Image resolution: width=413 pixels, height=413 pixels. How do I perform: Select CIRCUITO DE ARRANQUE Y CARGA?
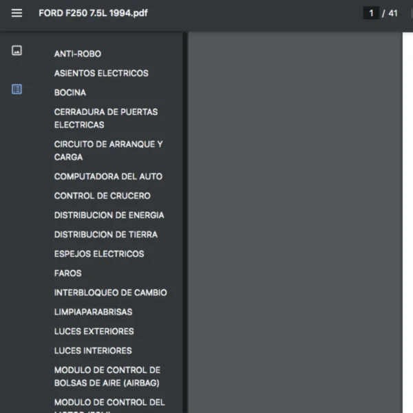(108, 150)
